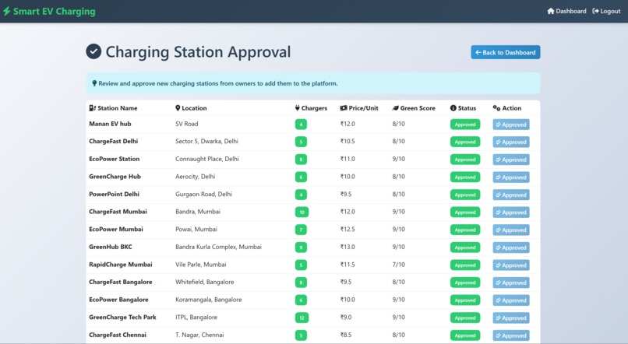Click the Charging Station Approval heading
The height and width of the screenshot is (344, 628).
click(198, 52)
